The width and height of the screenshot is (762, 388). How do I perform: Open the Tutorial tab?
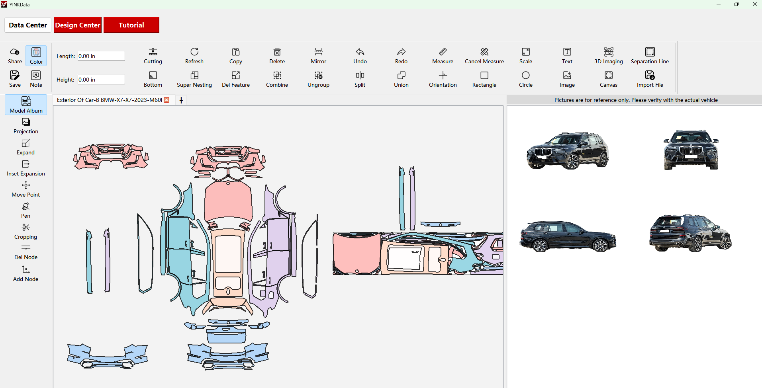tap(131, 25)
